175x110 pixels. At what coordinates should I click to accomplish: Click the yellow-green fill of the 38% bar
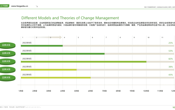(x=49, y=70)
